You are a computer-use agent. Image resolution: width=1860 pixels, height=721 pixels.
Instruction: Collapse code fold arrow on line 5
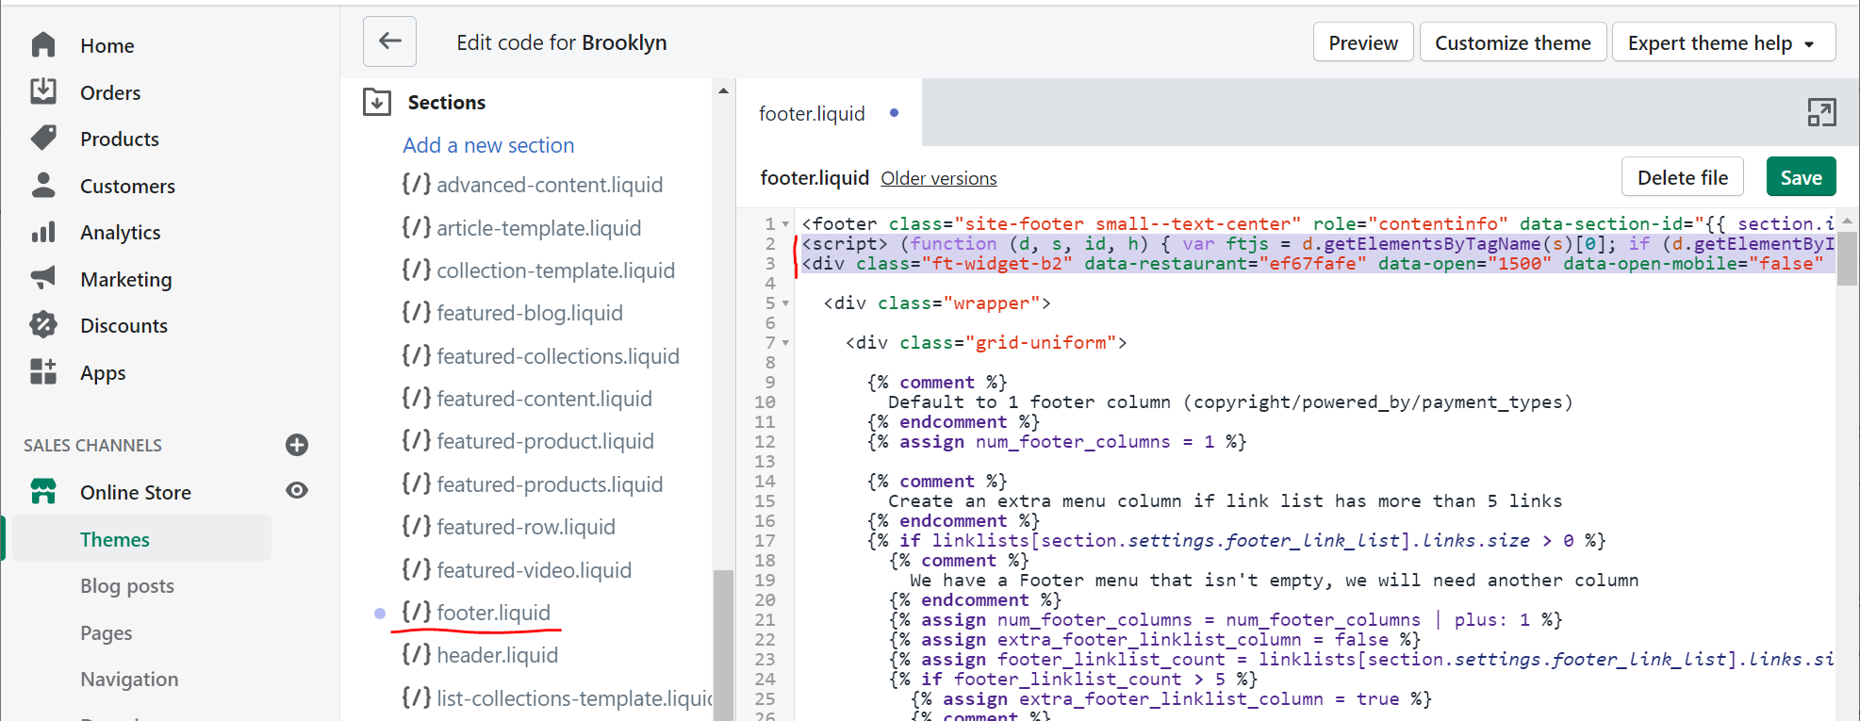[785, 303]
